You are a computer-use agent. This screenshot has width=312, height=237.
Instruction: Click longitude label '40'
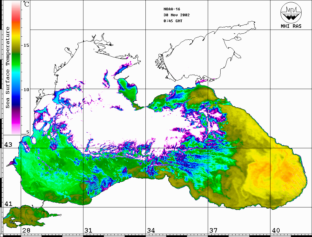pyautogui.click(x=276, y=230)
